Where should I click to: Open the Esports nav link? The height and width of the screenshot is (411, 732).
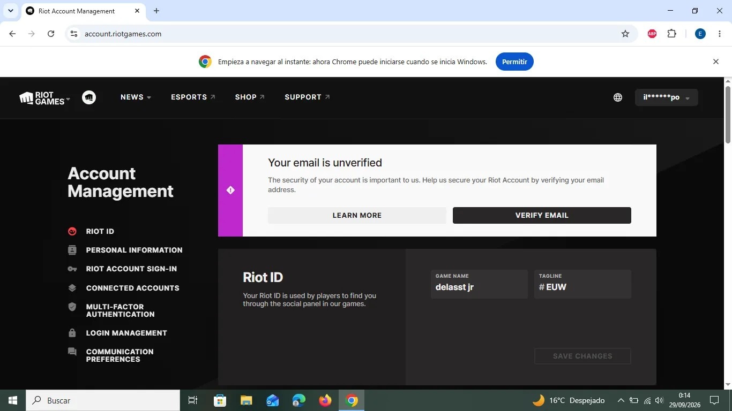click(x=193, y=97)
